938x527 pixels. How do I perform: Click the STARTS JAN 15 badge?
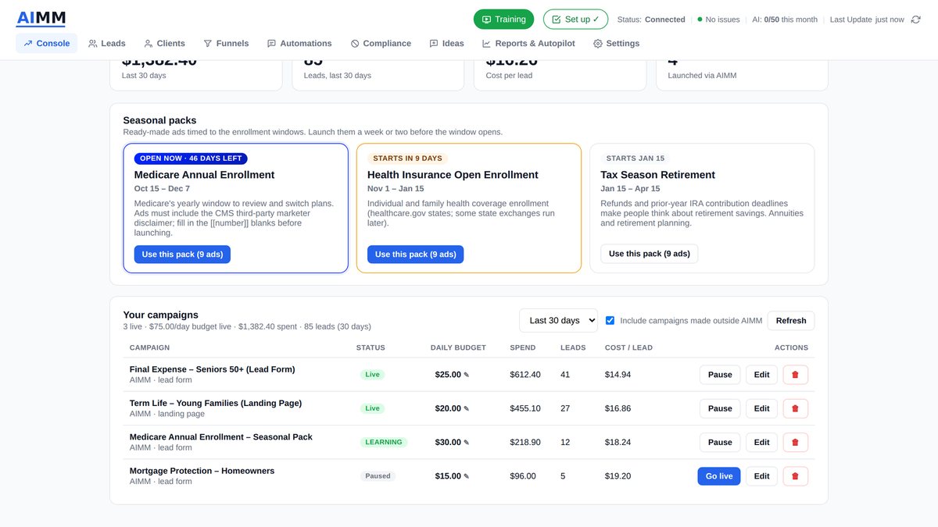click(x=635, y=158)
